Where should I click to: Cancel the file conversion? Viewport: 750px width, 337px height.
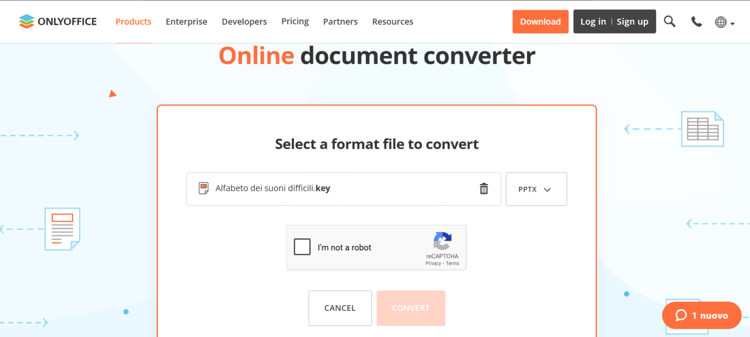pos(340,308)
